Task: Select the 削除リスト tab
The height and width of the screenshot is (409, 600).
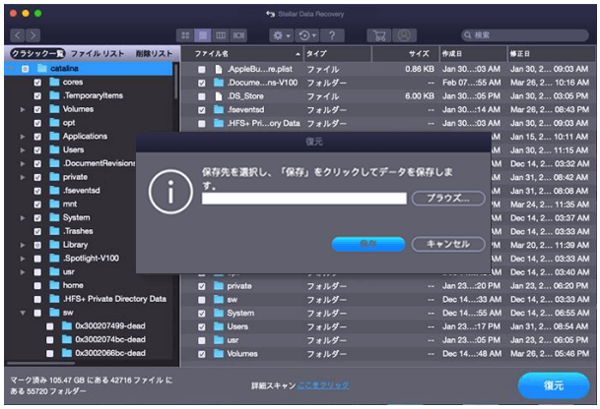Action: 154,53
